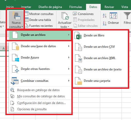Click the data source settings icon
This screenshot has width=131, height=120.
(x=12, y=103)
